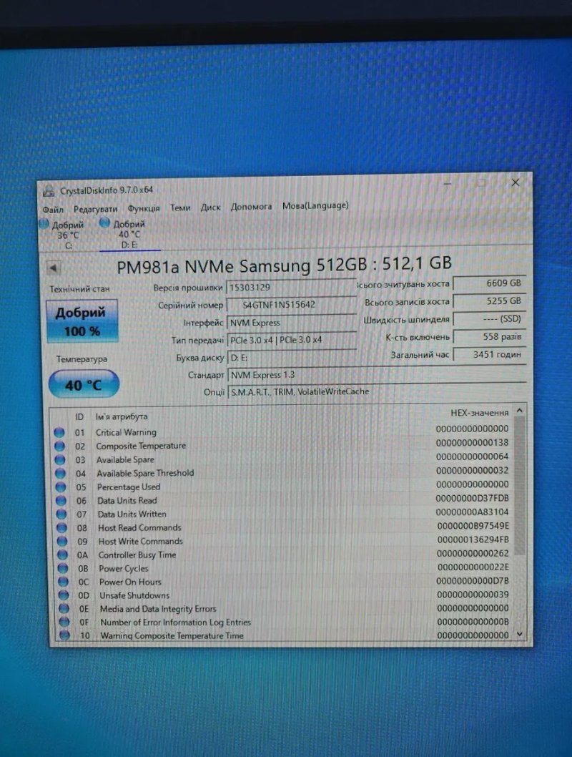Click blue status orb on C: disk tab
Viewport: 572px width, 757px height.
tap(44, 224)
